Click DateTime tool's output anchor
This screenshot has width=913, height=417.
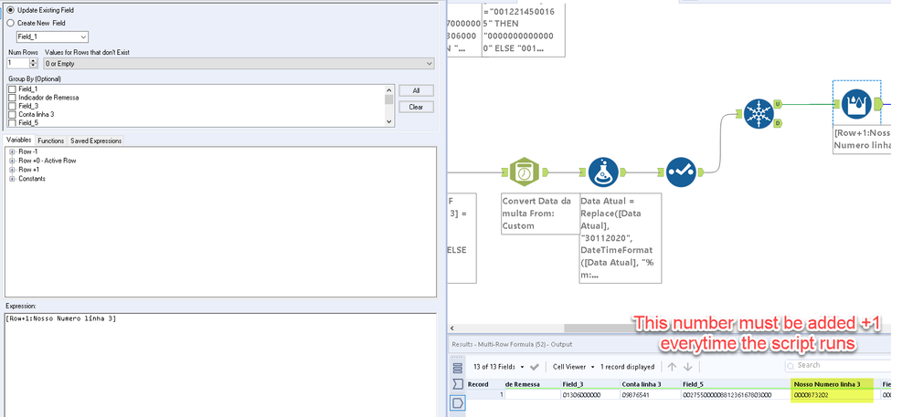coord(546,172)
